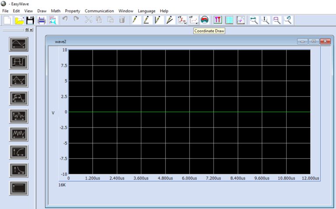Click the new document icon
This screenshot has width=336, height=209.
pos(7,20)
